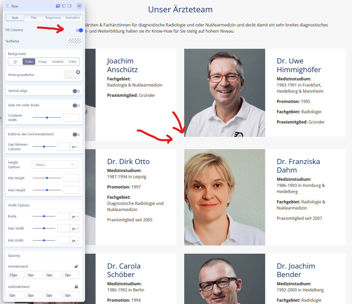Image resolution: width=352 pixels, height=304 pixels.
Task: Select the no-background option icon
Action: pos(15,62)
